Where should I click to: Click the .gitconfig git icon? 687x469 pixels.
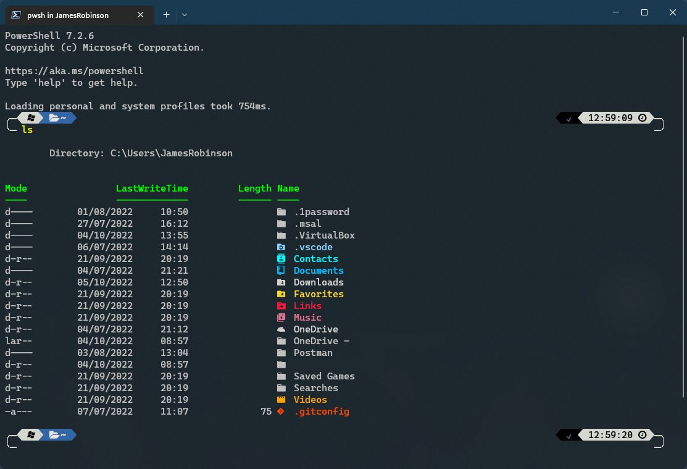281,412
